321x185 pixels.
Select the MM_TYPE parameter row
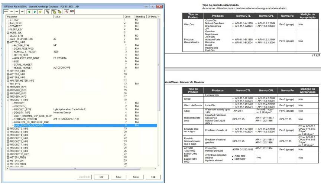(x=82, y=84)
